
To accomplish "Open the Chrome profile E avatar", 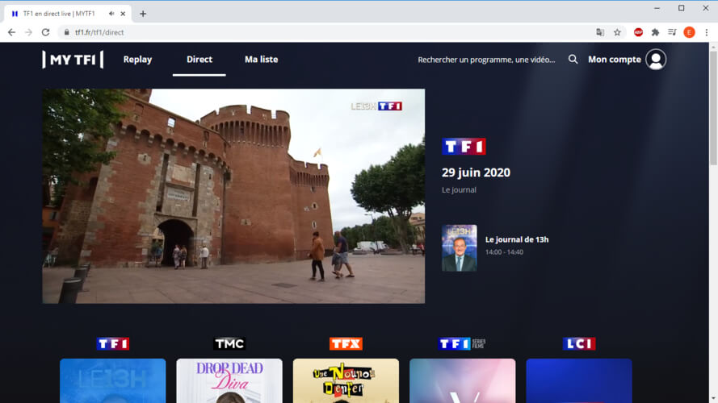I will tap(689, 32).
